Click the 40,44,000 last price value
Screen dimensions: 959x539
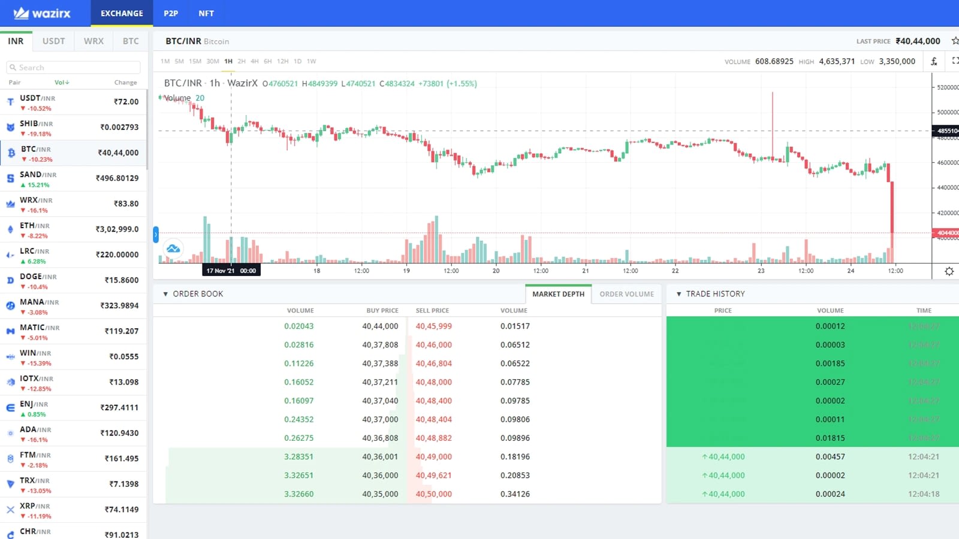pos(918,41)
